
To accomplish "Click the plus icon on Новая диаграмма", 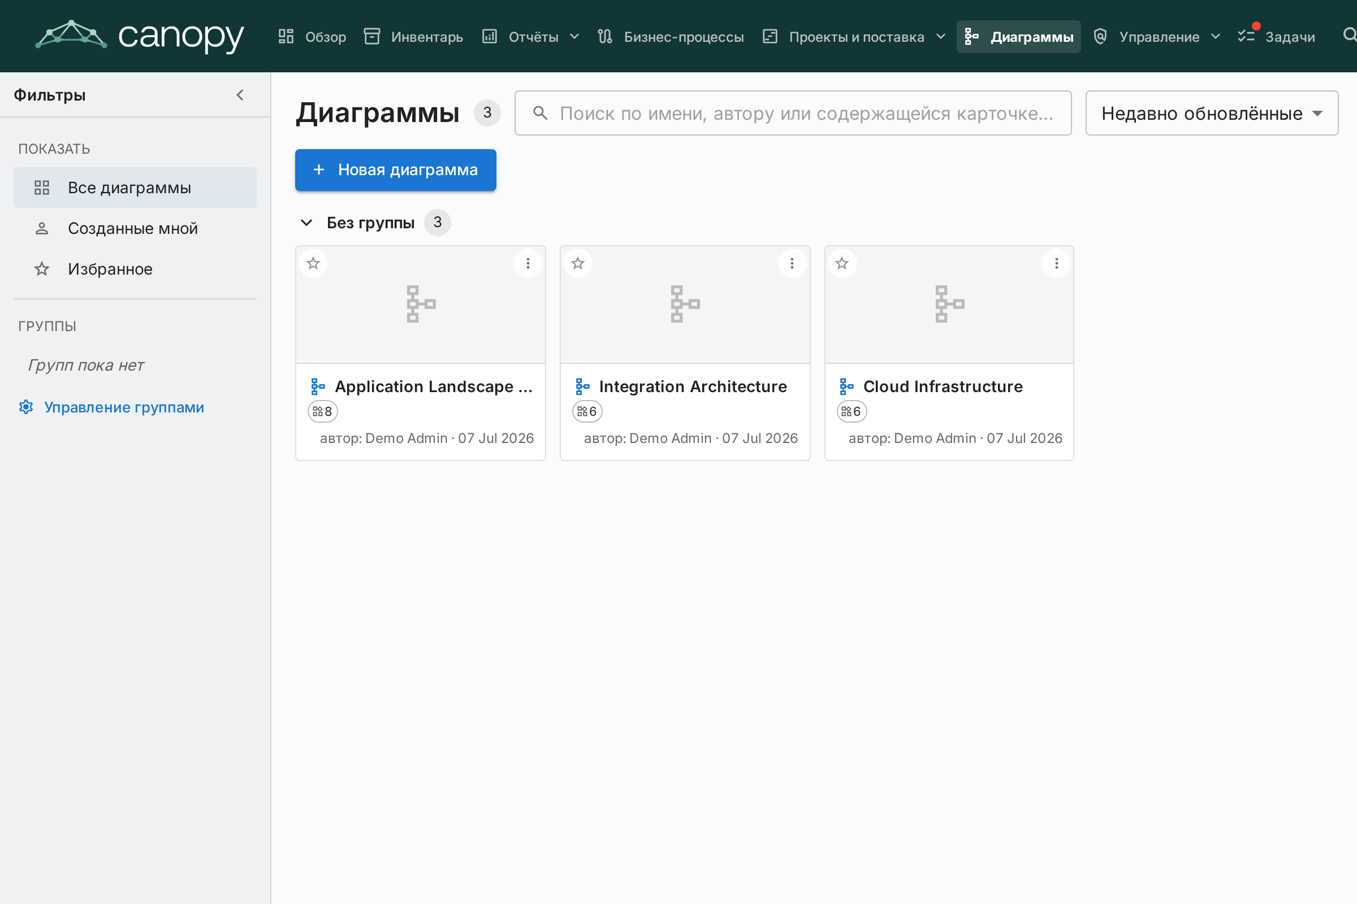I will [318, 170].
